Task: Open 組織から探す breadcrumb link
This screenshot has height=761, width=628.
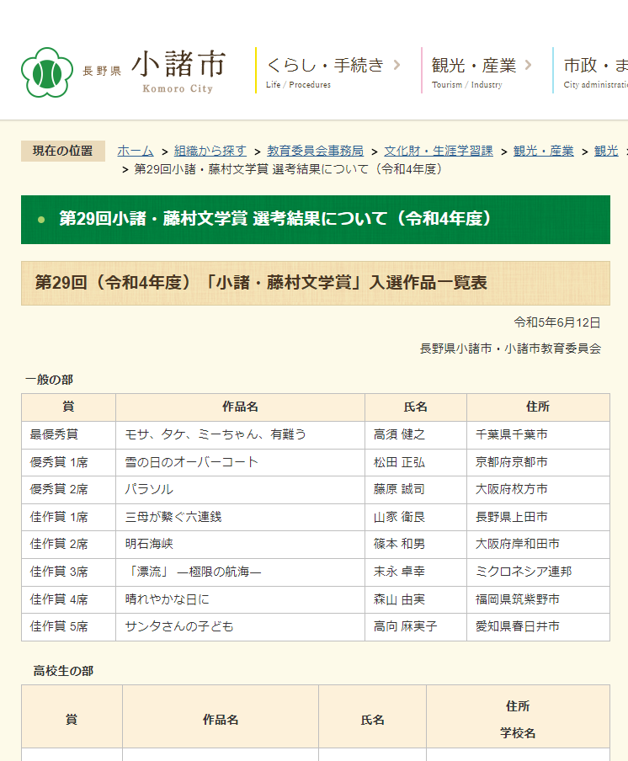Action: point(210,151)
